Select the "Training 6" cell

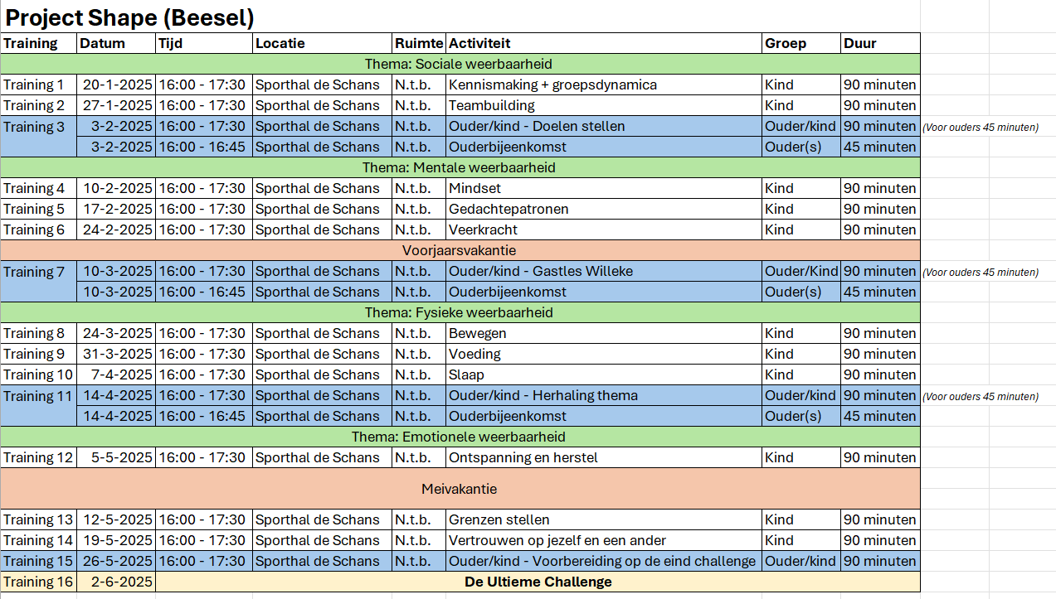coord(39,229)
